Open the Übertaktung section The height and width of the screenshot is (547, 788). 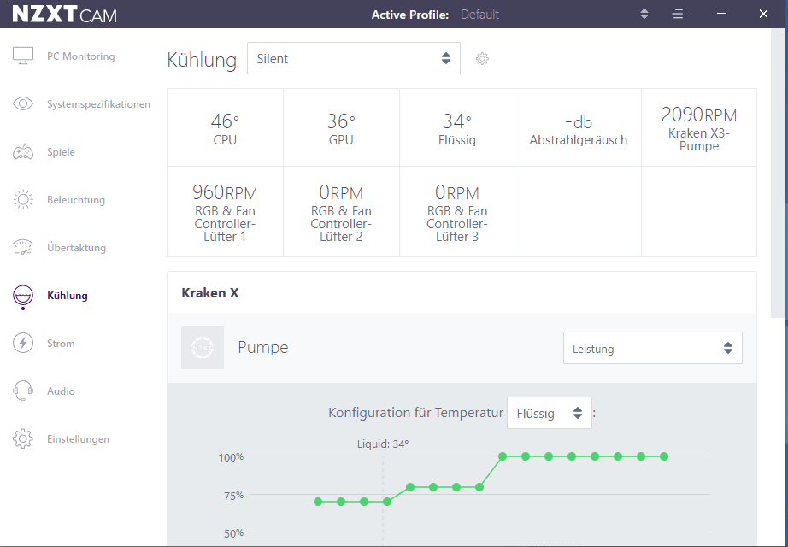click(76, 247)
